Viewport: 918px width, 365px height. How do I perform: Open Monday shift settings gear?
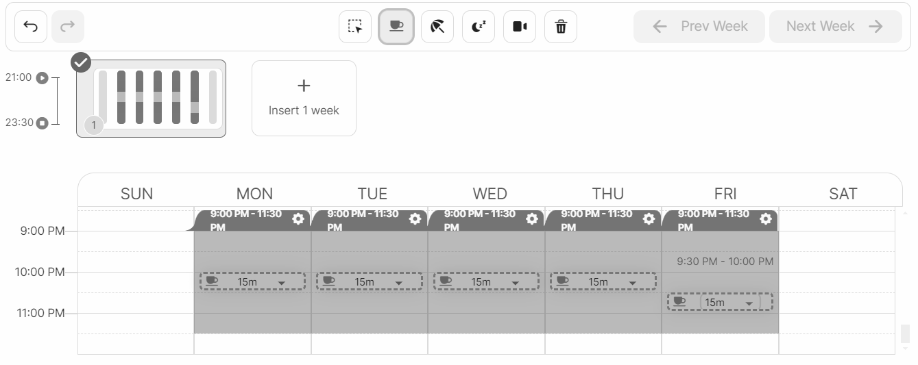[298, 219]
